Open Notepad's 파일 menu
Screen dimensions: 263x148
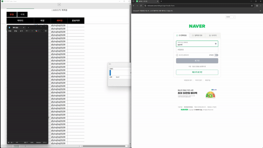[10, 31]
